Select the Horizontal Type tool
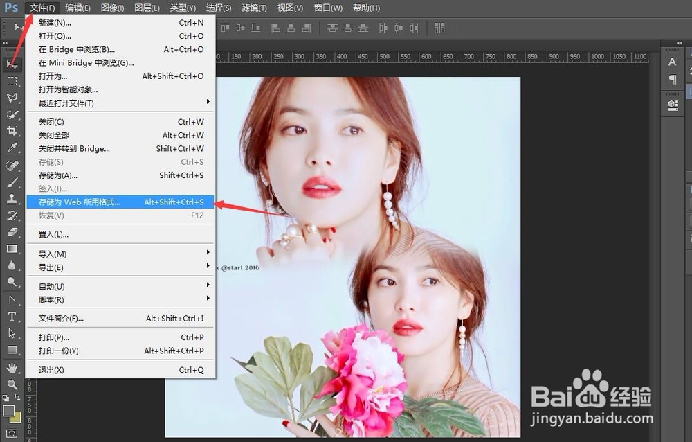The width and height of the screenshot is (692, 442). (12, 317)
